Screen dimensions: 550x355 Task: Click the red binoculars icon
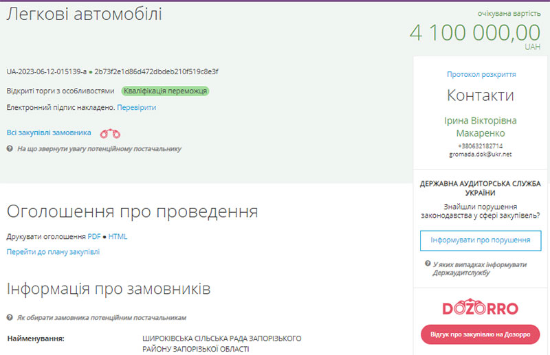tap(110, 133)
